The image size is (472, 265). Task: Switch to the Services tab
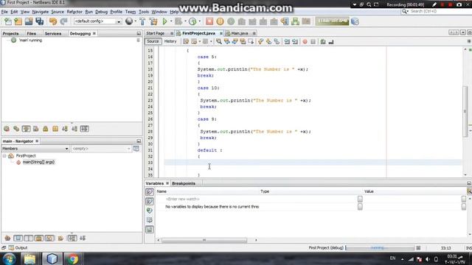point(53,33)
